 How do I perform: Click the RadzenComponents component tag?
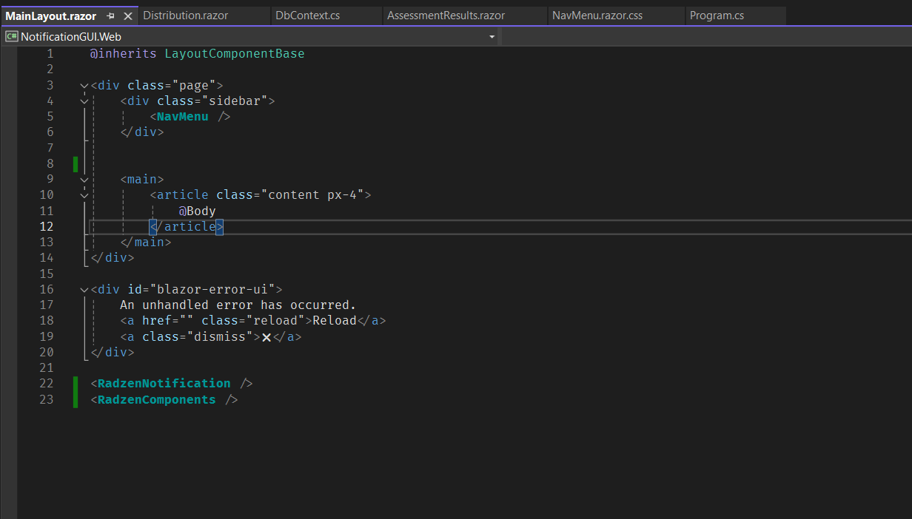click(156, 400)
